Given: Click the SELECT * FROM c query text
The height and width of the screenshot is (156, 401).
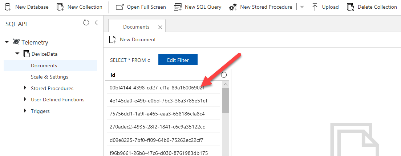Looking at the screenshot, I should tap(130, 60).
